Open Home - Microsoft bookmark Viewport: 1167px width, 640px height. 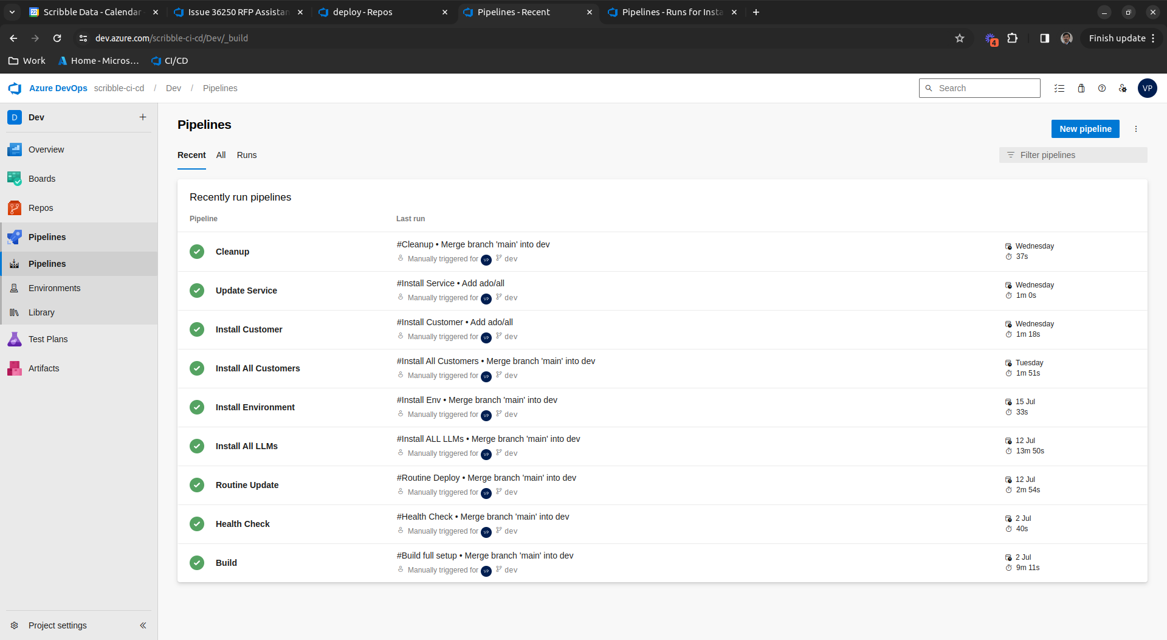click(98, 61)
